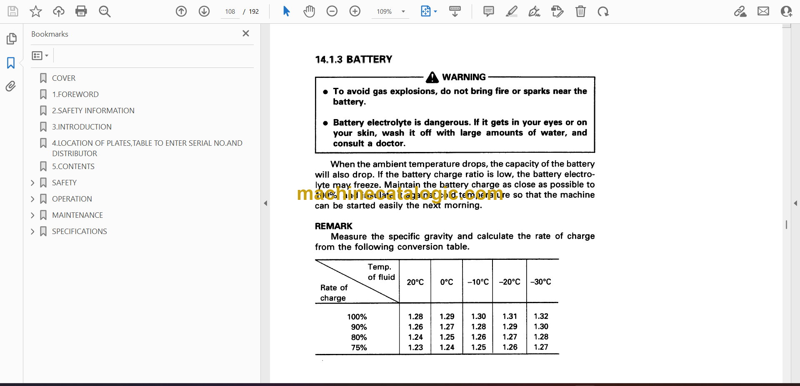Open the page thumbnails panel

tap(11, 39)
